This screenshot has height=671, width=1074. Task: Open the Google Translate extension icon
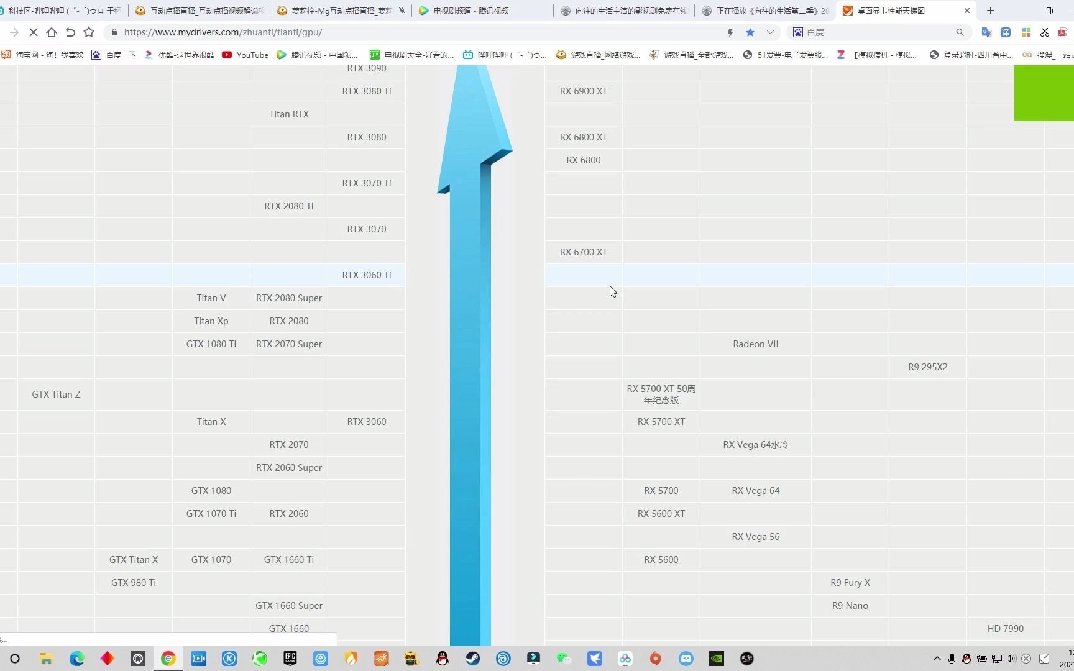[986, 32]
